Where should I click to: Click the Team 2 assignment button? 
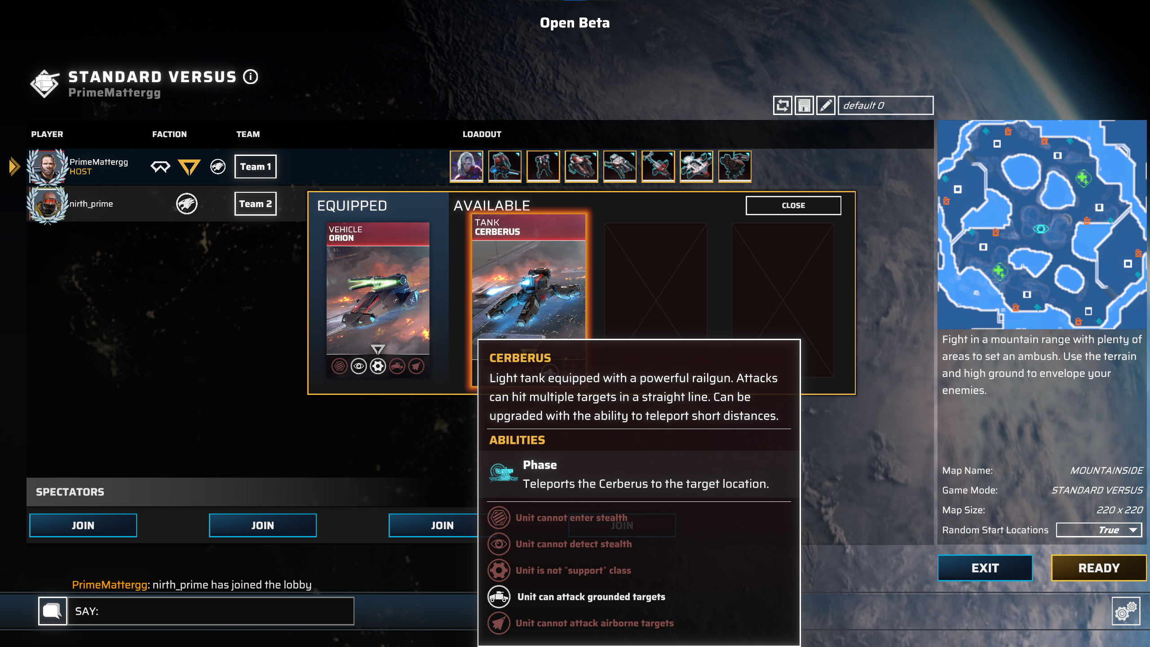(255, 204)
